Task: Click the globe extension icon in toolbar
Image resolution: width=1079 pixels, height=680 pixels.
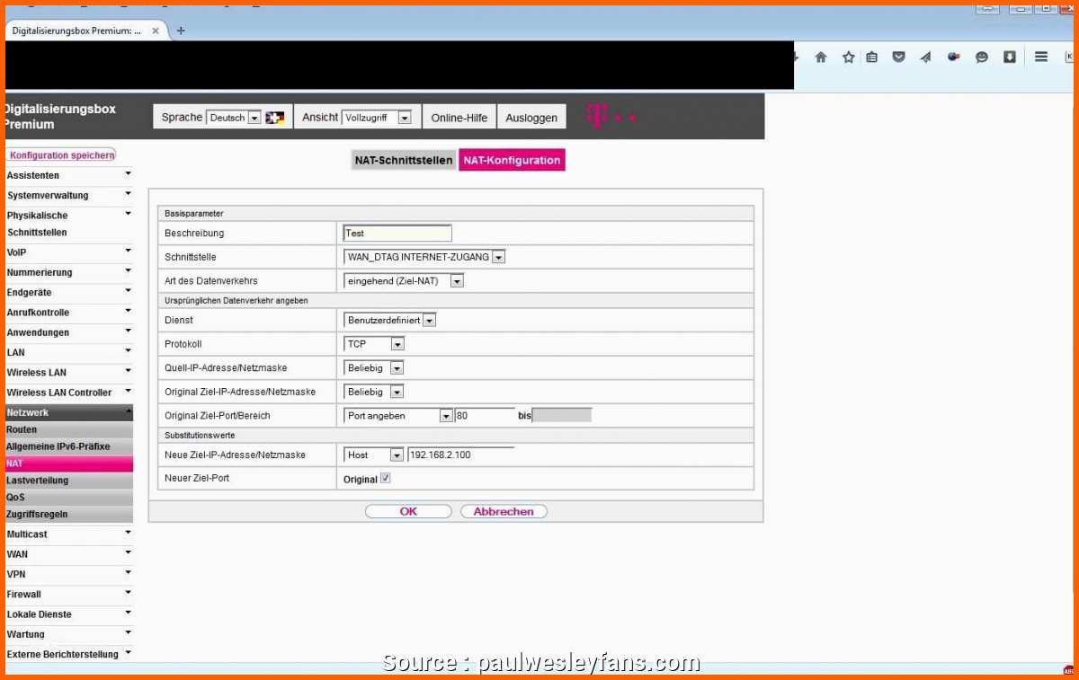Action: pos(953,57)
